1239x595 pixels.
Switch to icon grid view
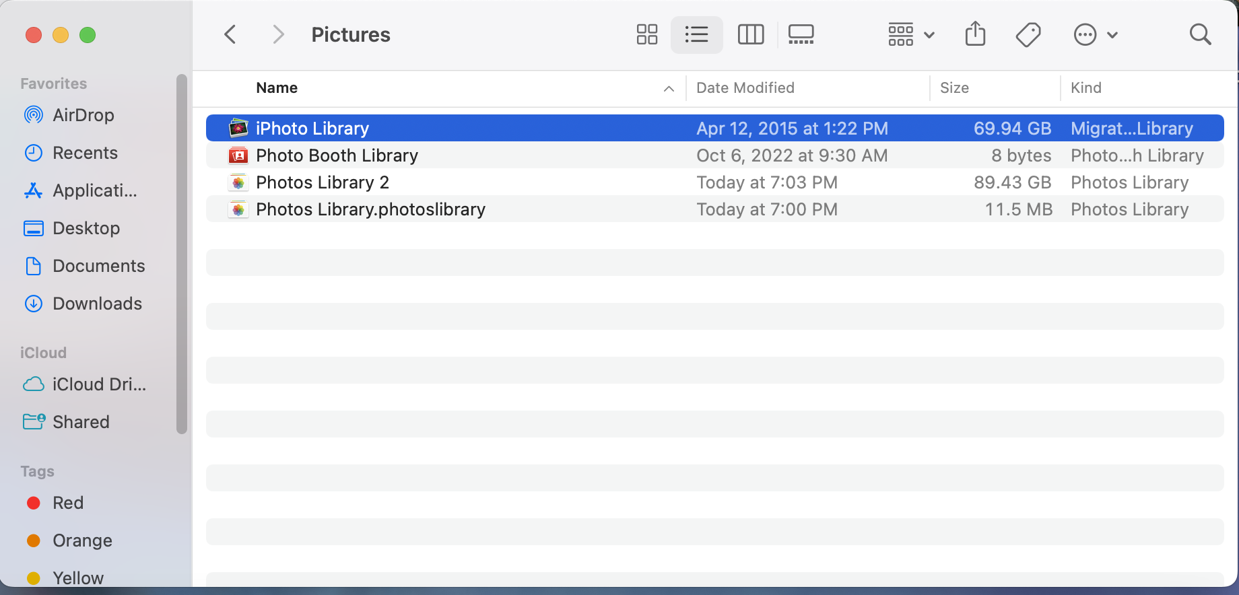pyautogui.click(x=646, y=34)
